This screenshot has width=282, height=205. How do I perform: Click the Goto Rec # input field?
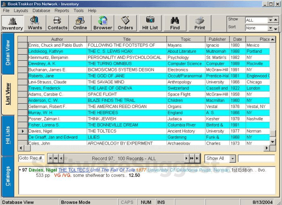click(x=31, y=158)
